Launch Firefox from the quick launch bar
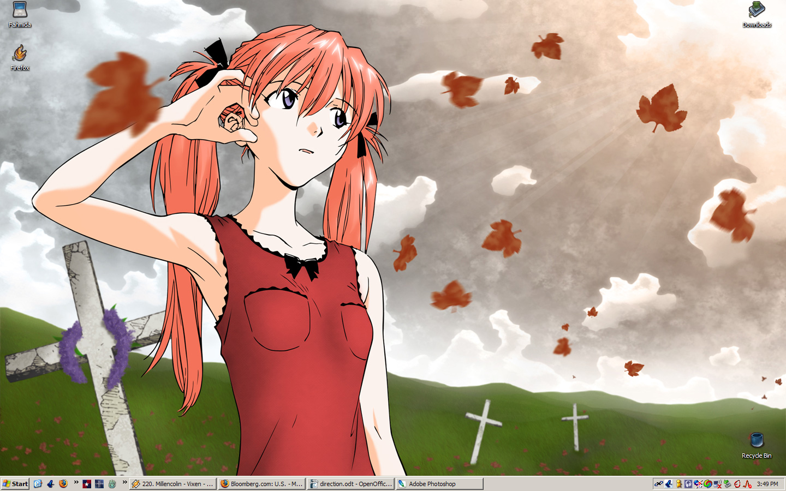Image resolution: width=786 pixels, height=491 pixels. (63, 483)
